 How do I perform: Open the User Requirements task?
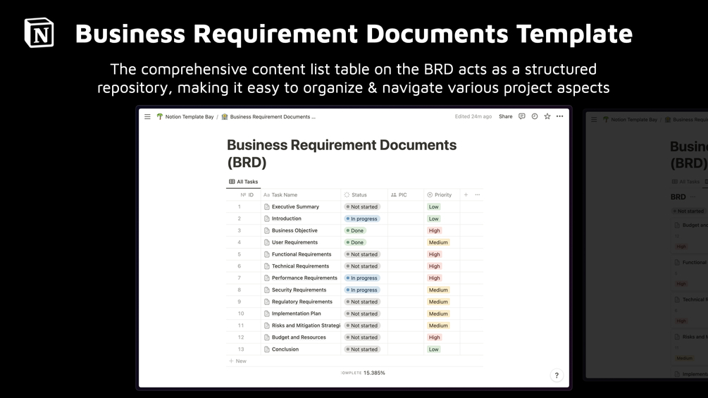294,242
